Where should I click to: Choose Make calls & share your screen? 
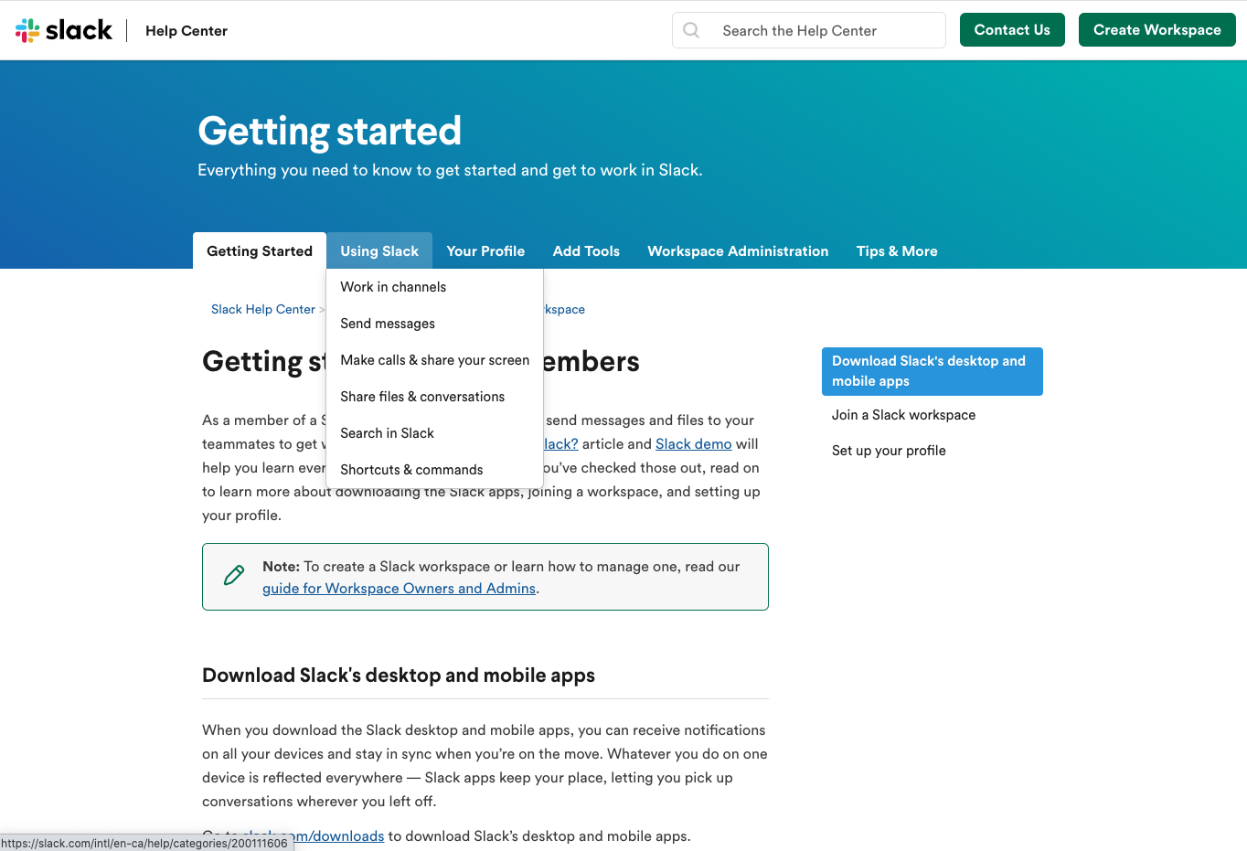435,360
